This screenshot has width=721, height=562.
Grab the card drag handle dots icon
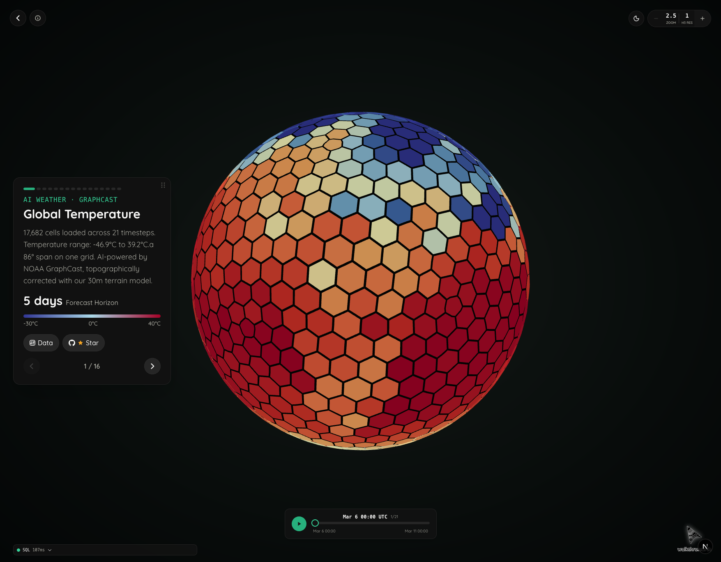pos(163,185)
